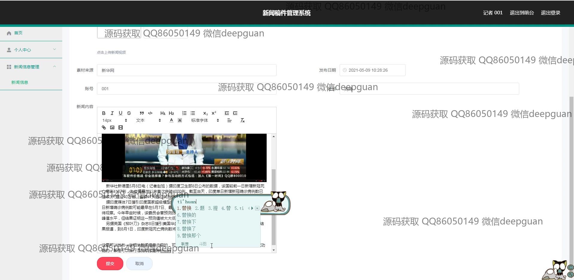Viewport: 574px width, 280px height.
Task: Insert an image into the editor
Action: pyautogui.click(x=112, y=127)
